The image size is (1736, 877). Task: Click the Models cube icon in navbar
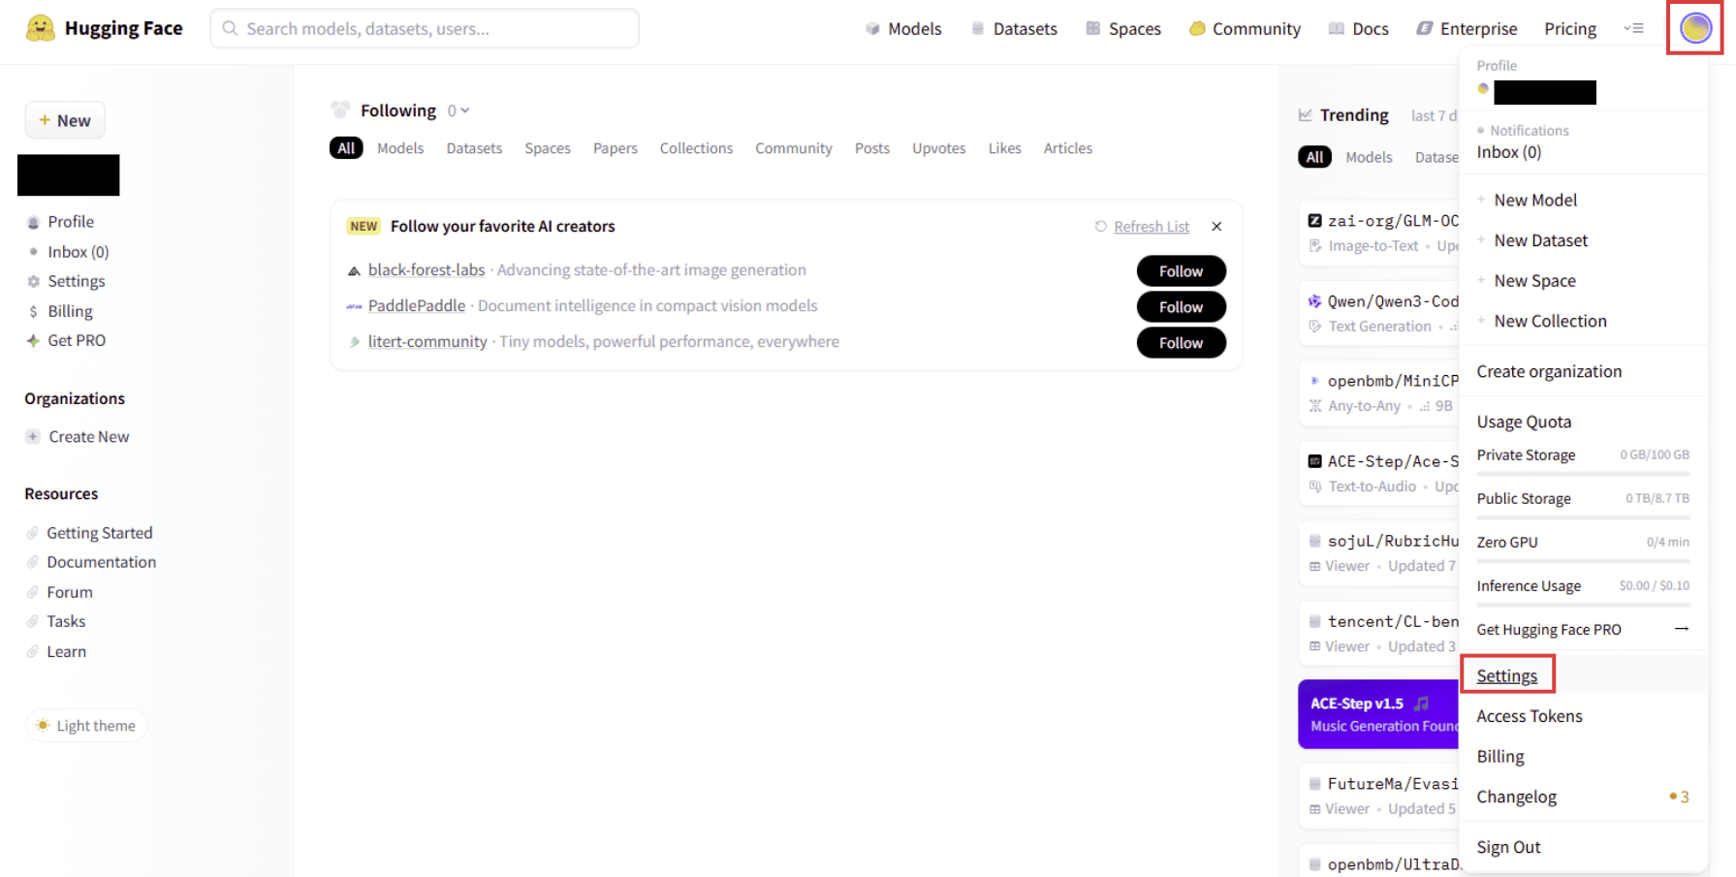[872, 28]
